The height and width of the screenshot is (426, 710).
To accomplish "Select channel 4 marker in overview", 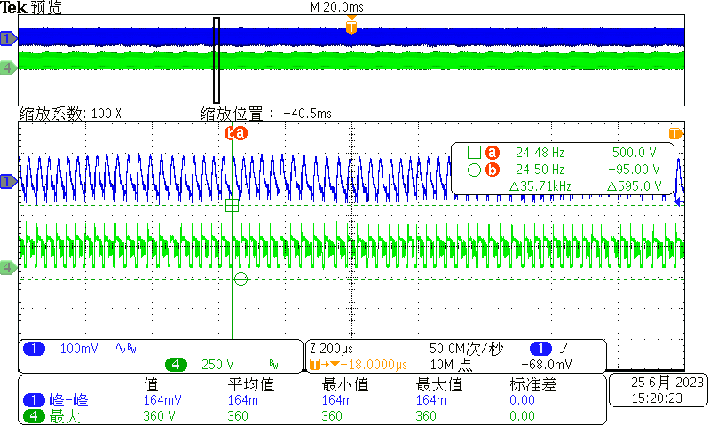I will click(x=8, y=68).
